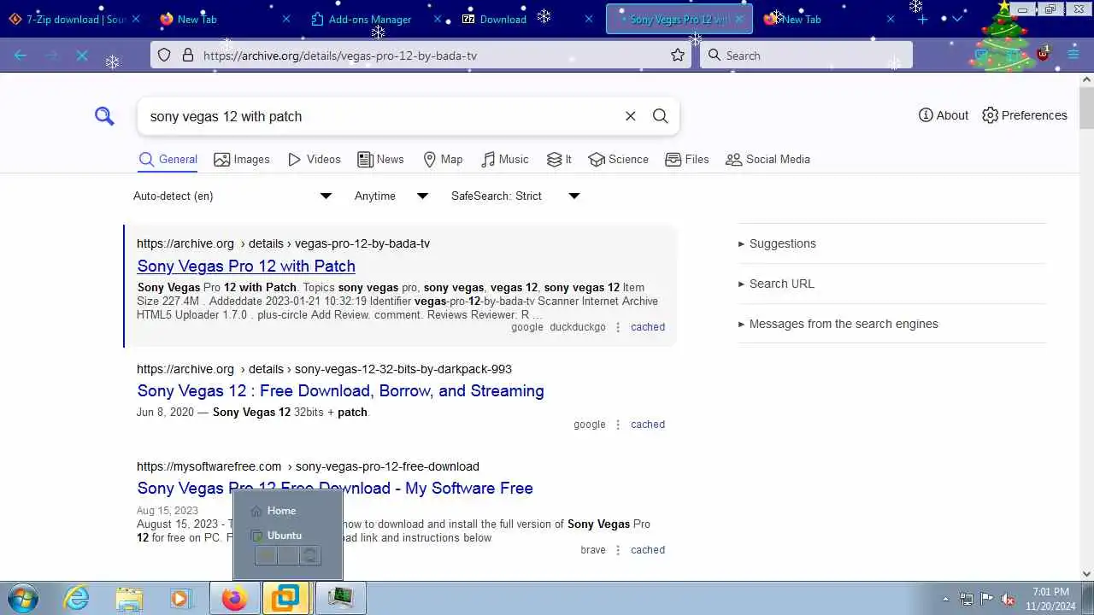Open cached link of darkpack-993 result
Image resolution: width=1094 pixels, height=615 pixels.
pyautogui.click(x=648, y=425)
